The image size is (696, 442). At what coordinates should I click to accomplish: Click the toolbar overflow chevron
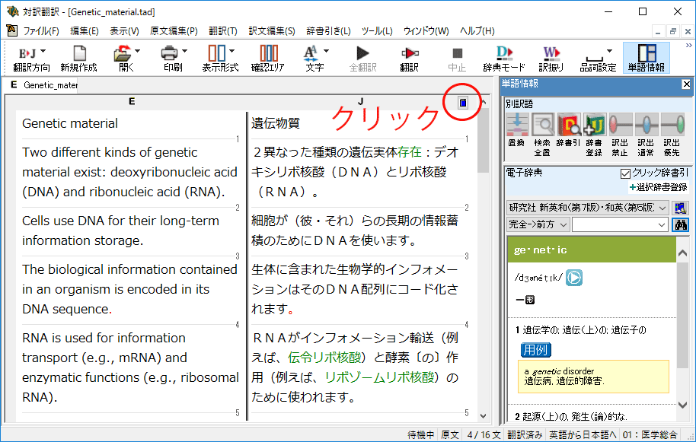point(688,46)
